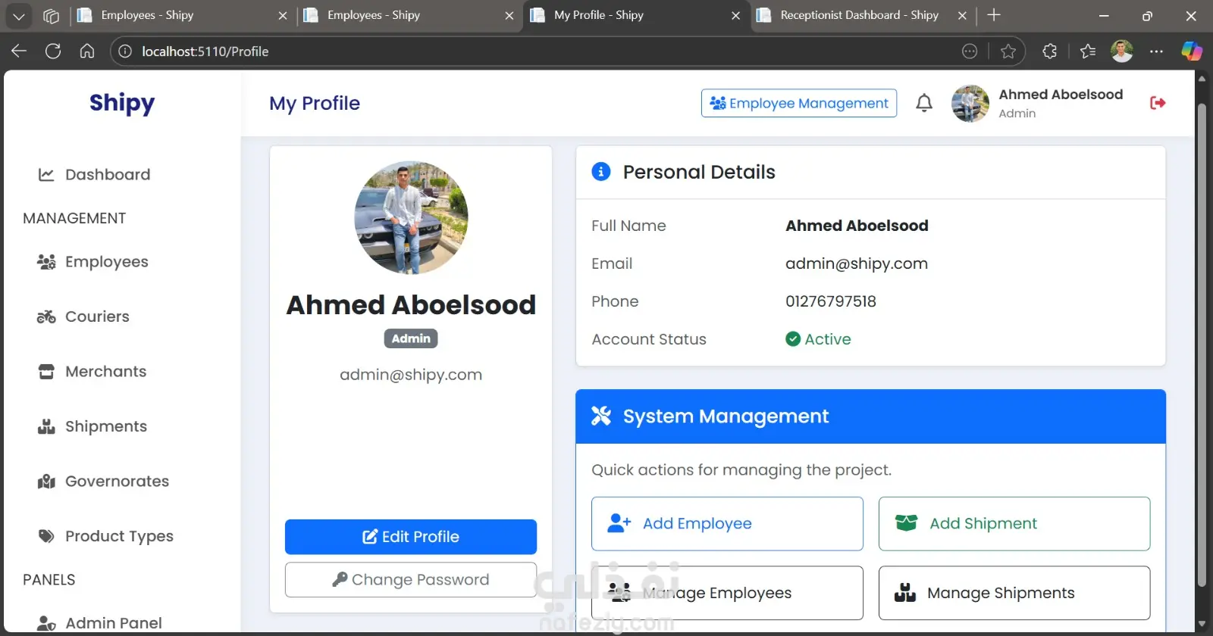This screenshot has width=1213, height=636.
Task: Click the red logout icon
Action: [x=1158, y=103]
